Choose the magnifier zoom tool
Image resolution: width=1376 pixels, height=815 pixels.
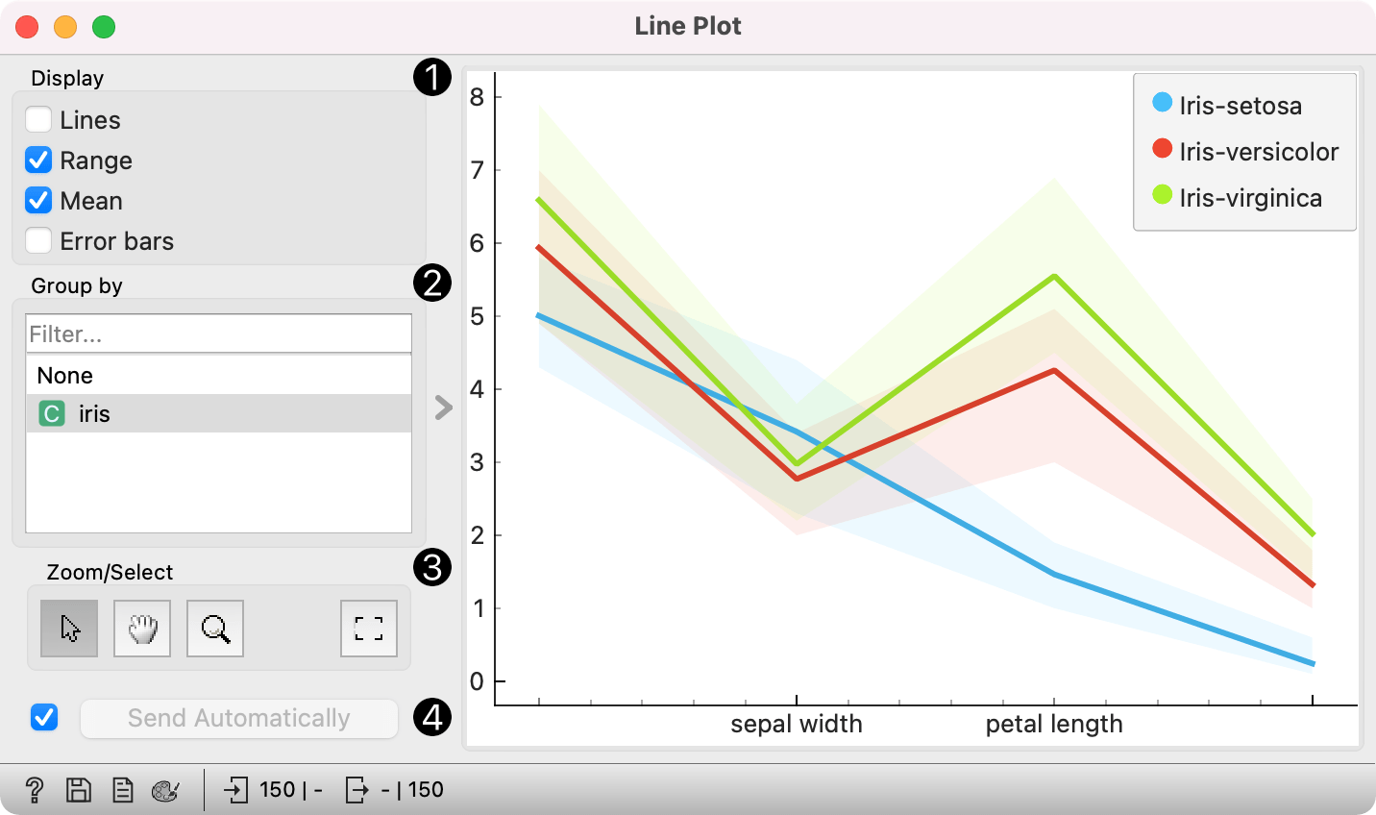click(x=215, y=629)
